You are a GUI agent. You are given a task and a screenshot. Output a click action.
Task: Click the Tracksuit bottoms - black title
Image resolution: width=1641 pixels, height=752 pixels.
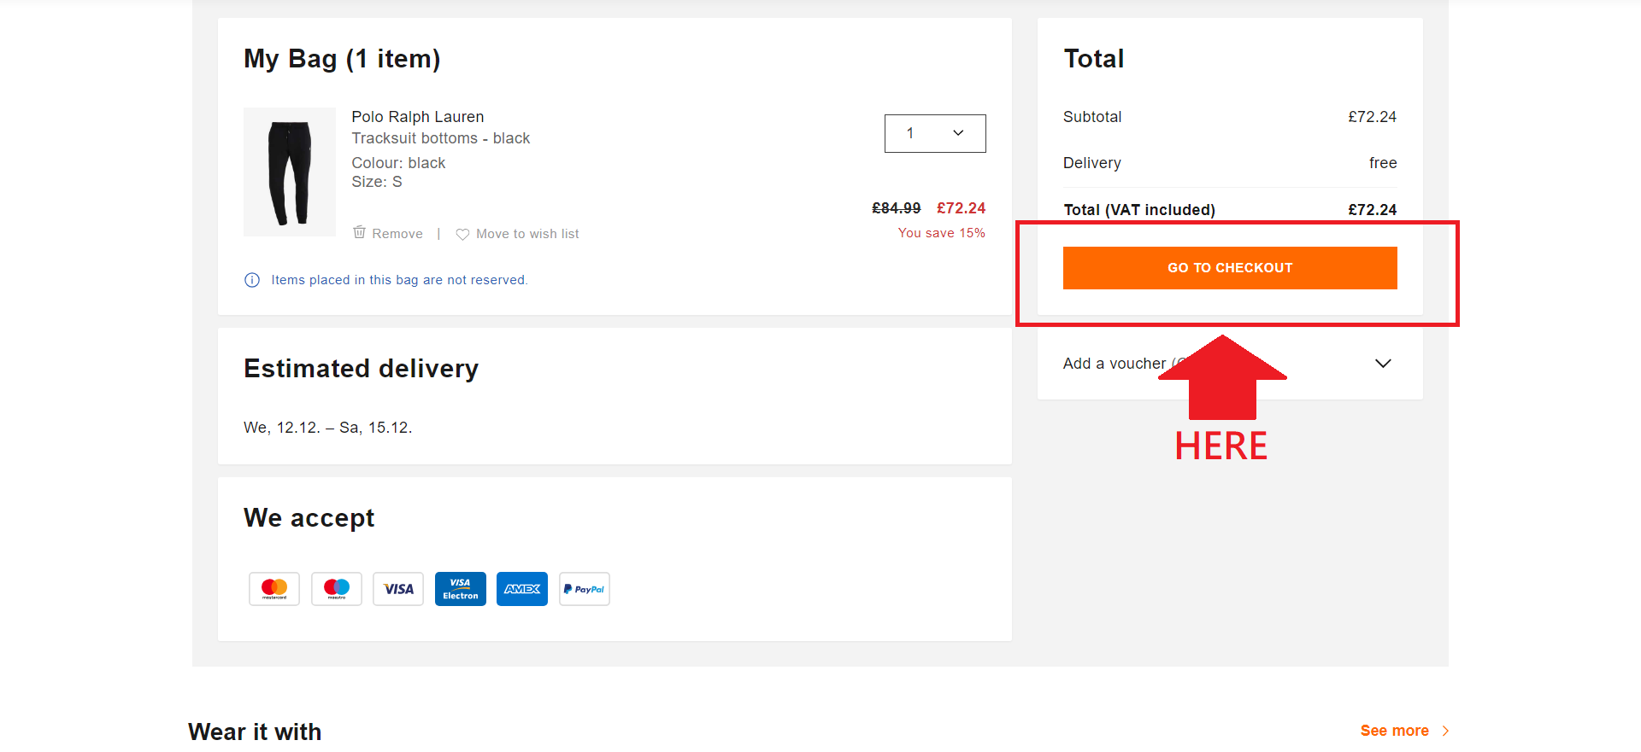tap(441, 138)
